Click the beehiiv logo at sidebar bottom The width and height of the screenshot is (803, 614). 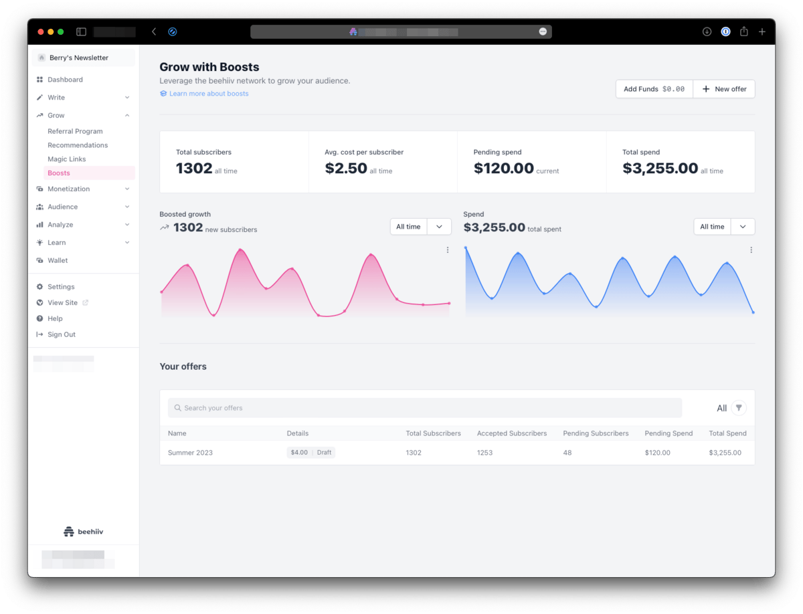tap(84, 532)
